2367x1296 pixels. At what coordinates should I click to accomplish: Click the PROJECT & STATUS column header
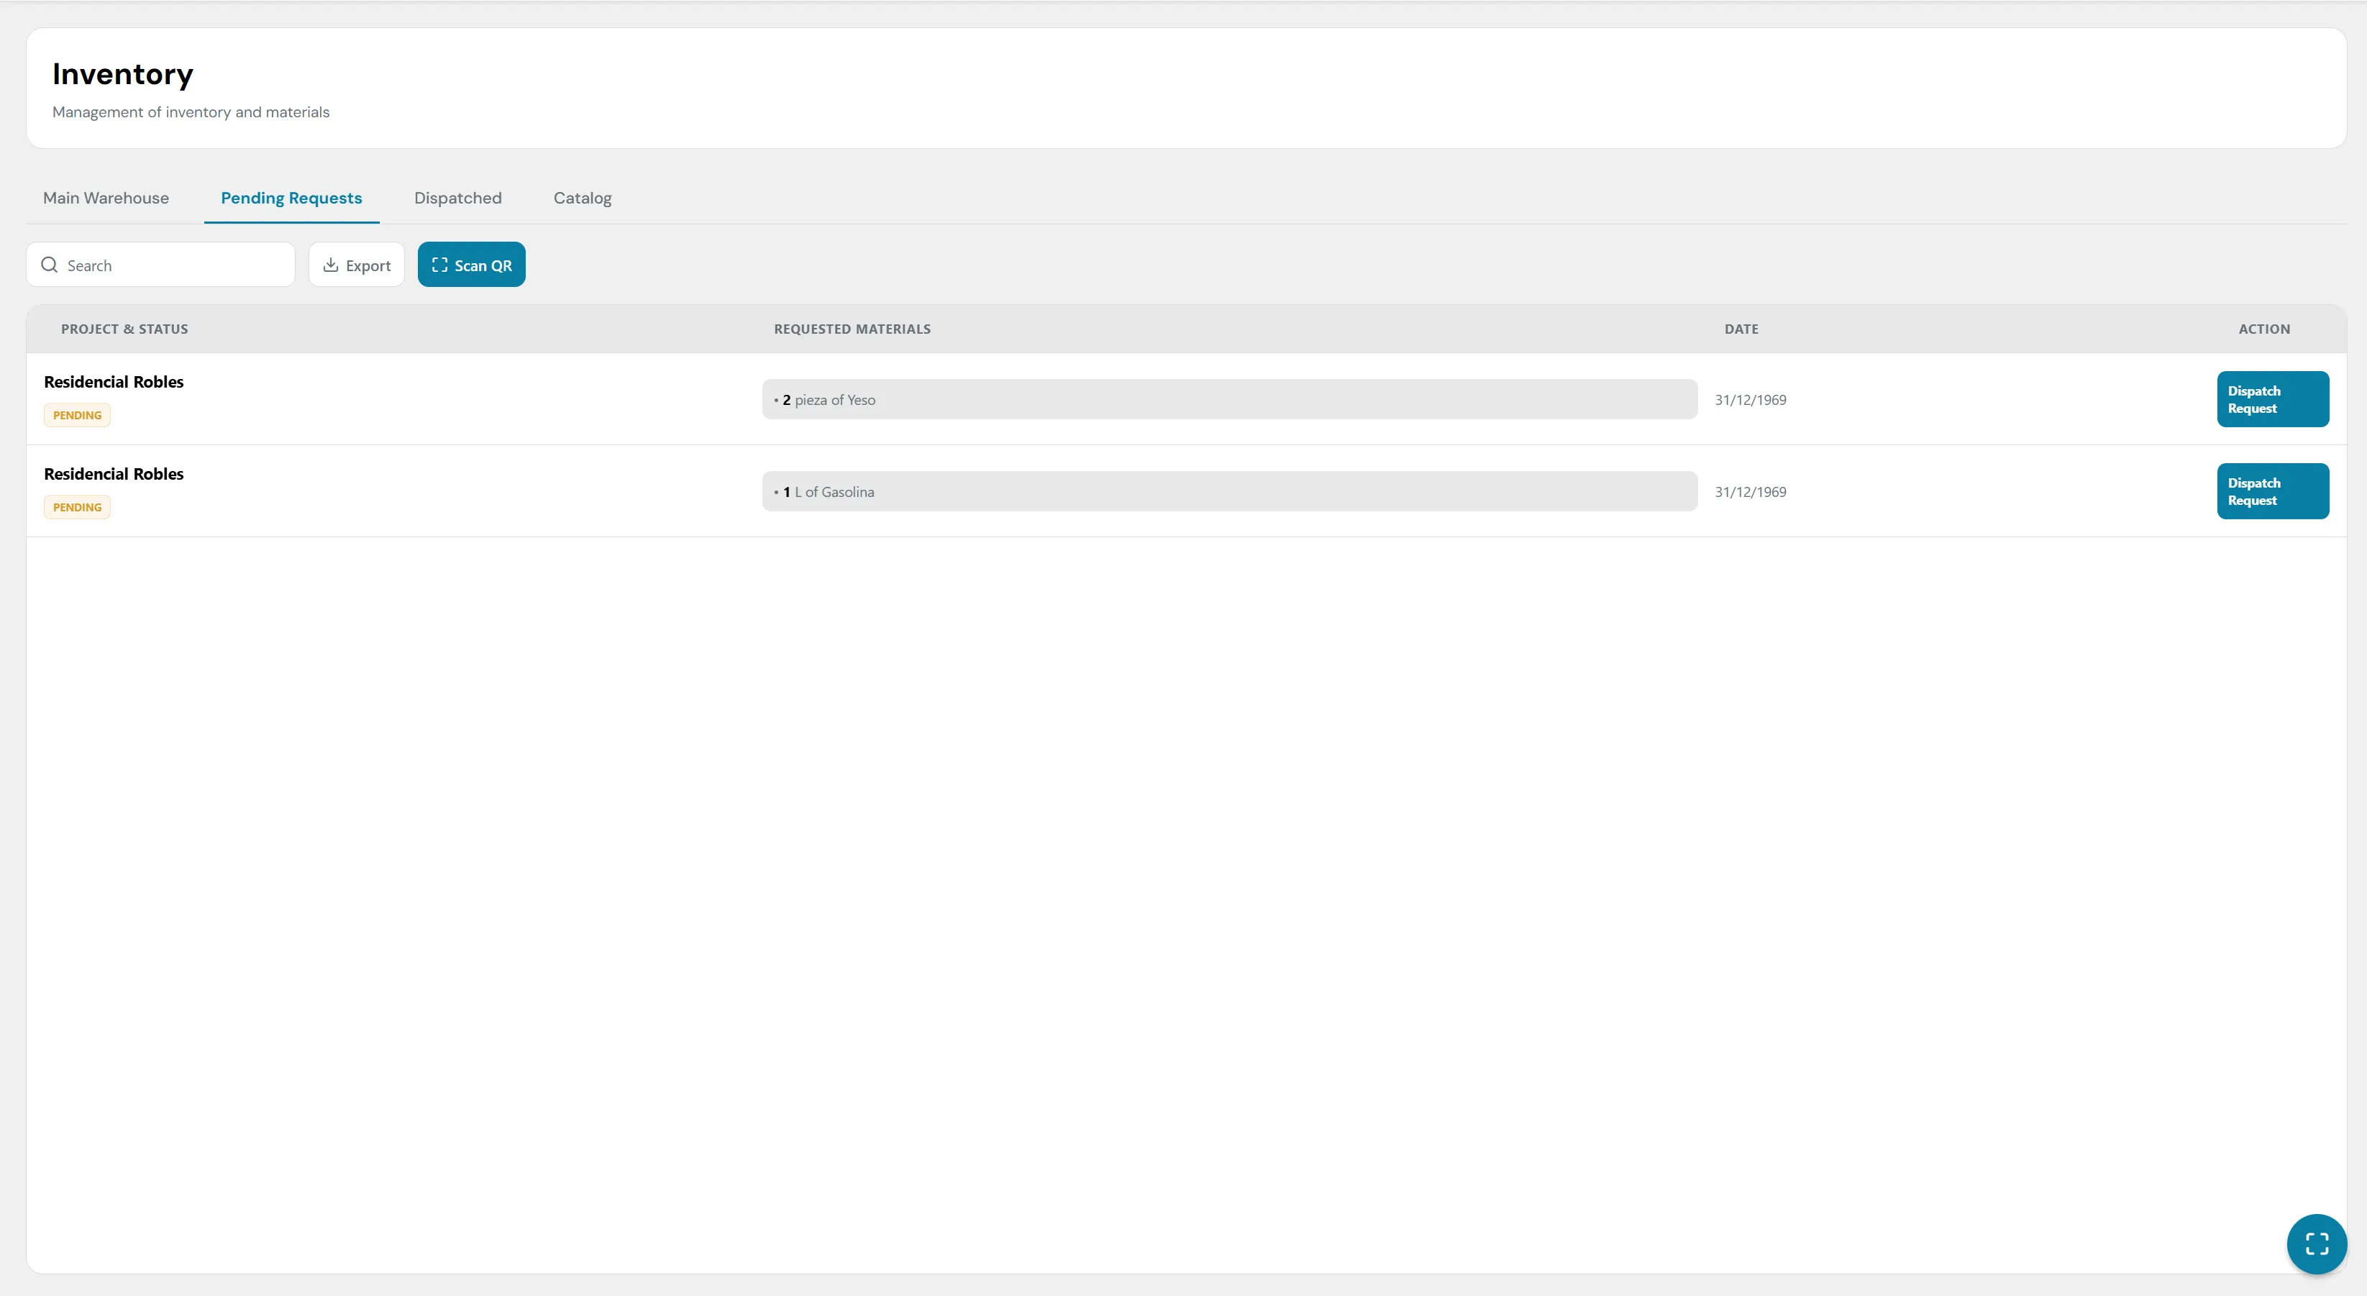click(x=124, y=329)
